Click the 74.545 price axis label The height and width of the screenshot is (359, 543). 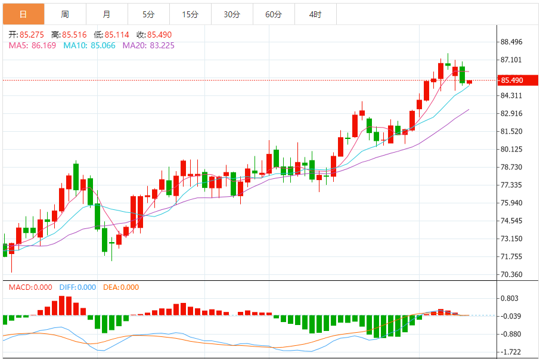click(511, 221)
